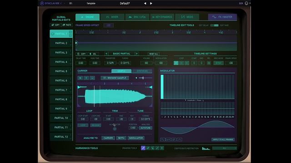
Task: Choose the sine waveform preset icon
Action: pos(163,139)
